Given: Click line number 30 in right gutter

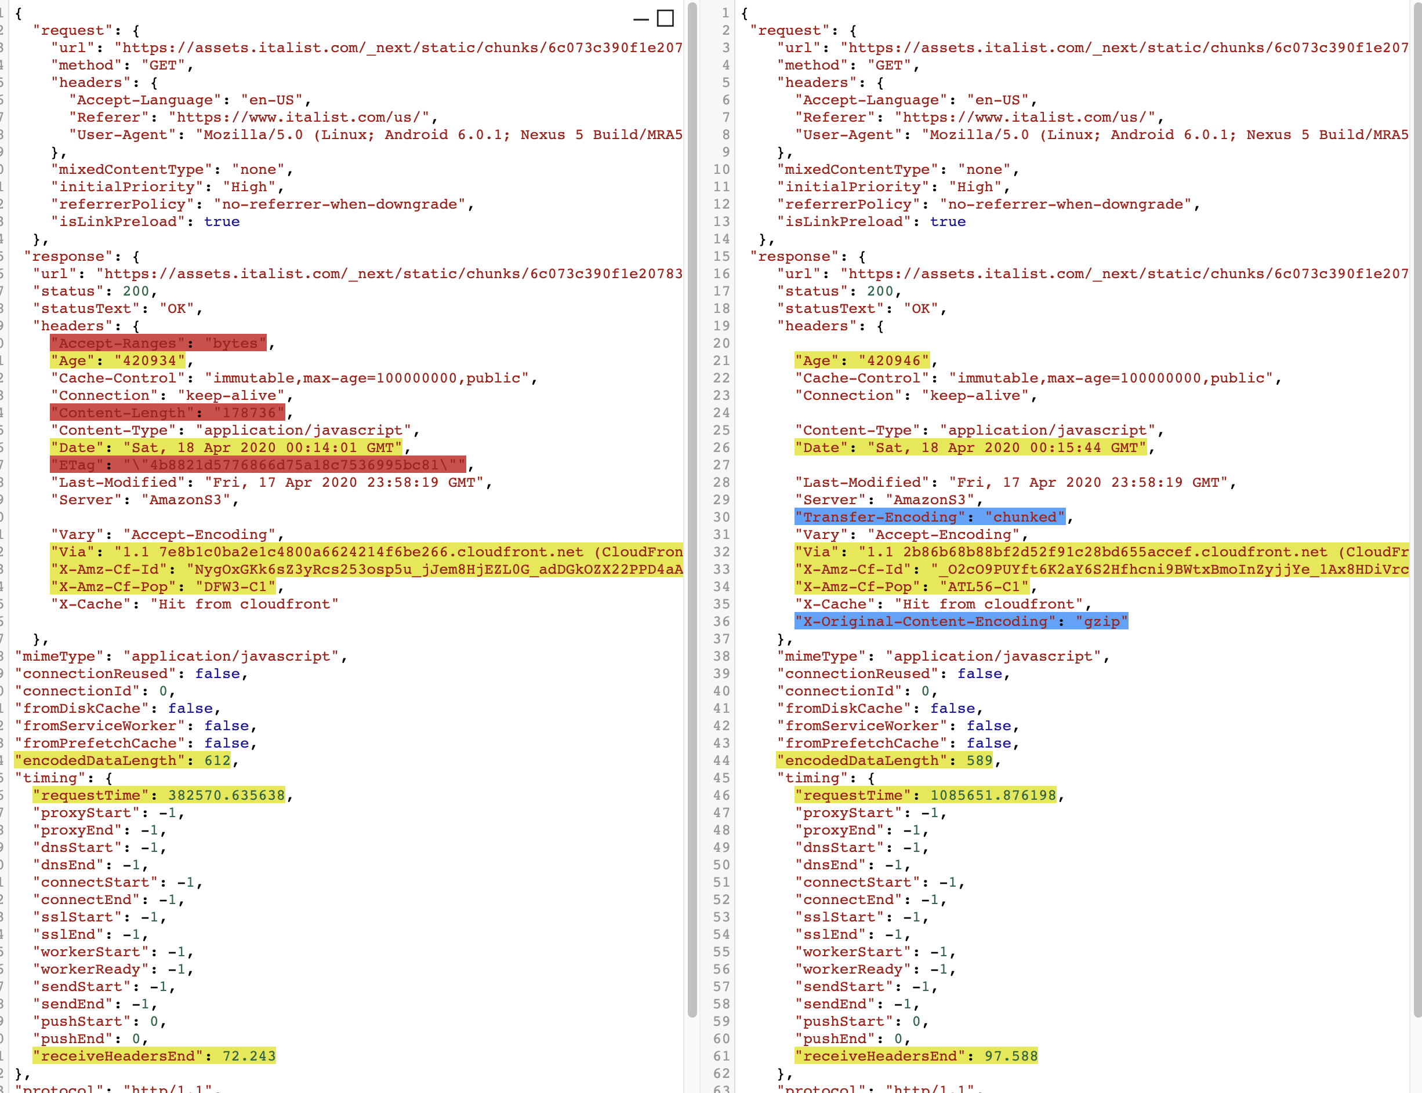Looking at the screenshot, I should pos(721,516).
